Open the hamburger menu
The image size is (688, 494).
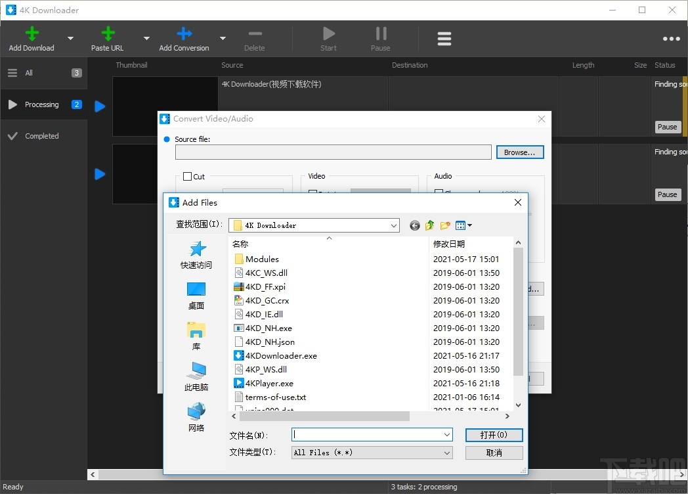(444, 38)
